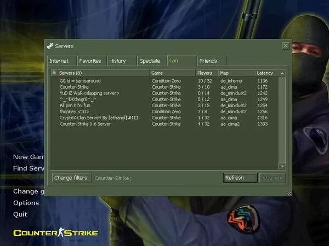Select the "thopney <10>" server
This screenshot has width=329, height=246.
click(164, 112)
